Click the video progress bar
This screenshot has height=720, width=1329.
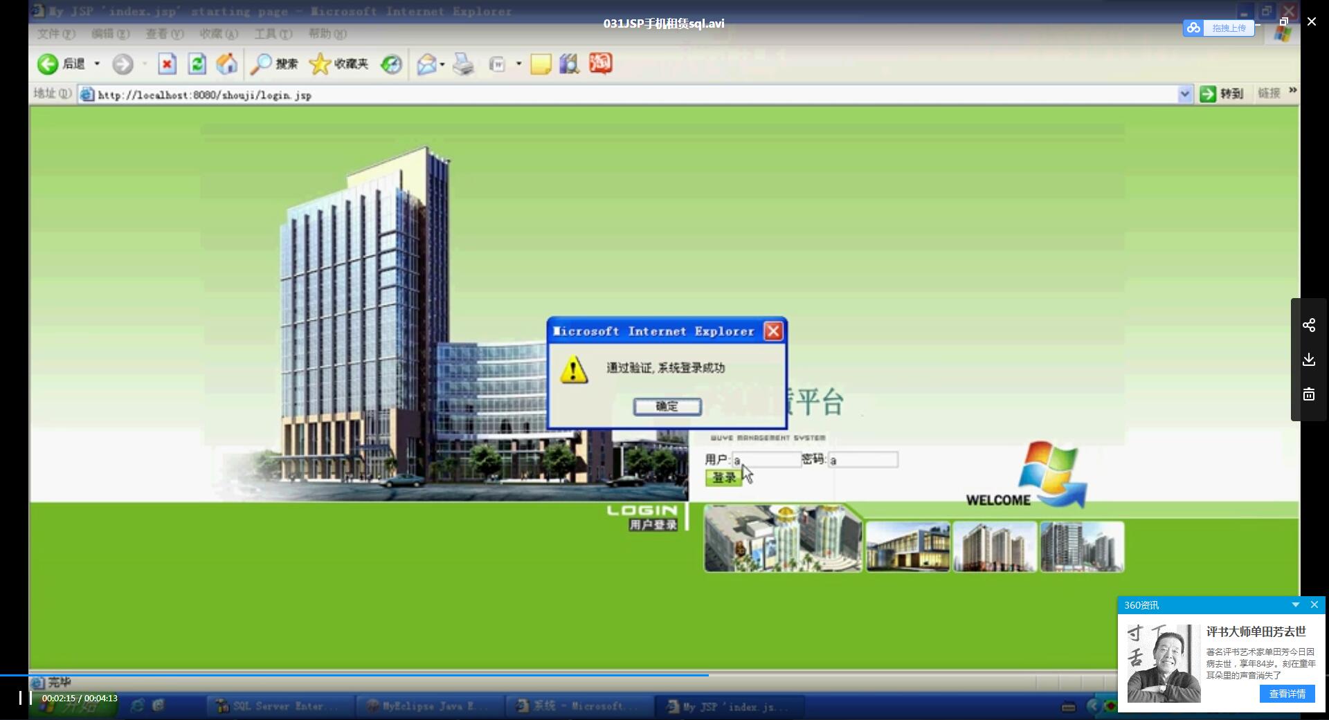(664, 674)
